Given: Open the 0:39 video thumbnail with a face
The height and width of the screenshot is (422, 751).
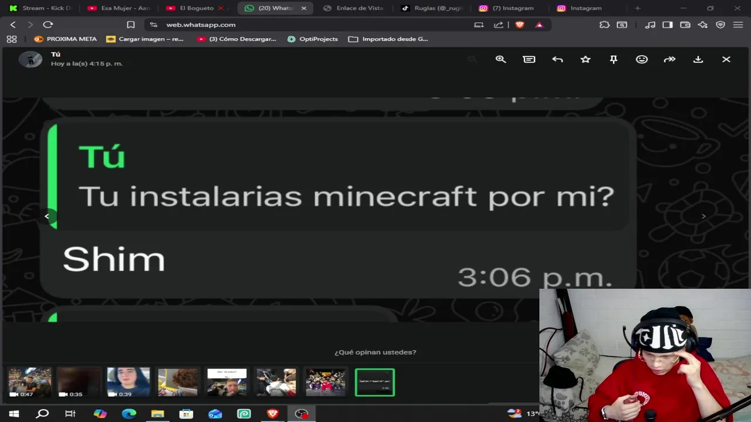Looking at the screenshot, I should click(x=128, y=382).
